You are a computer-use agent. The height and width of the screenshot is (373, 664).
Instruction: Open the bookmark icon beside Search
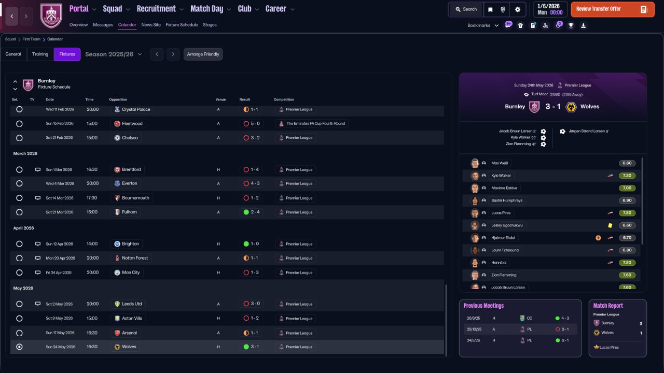pos(490,9)
